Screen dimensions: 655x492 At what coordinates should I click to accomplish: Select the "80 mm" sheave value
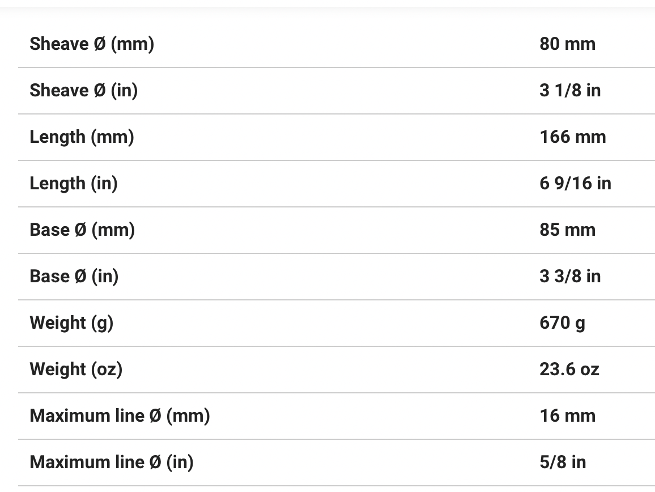pos(567,44)
